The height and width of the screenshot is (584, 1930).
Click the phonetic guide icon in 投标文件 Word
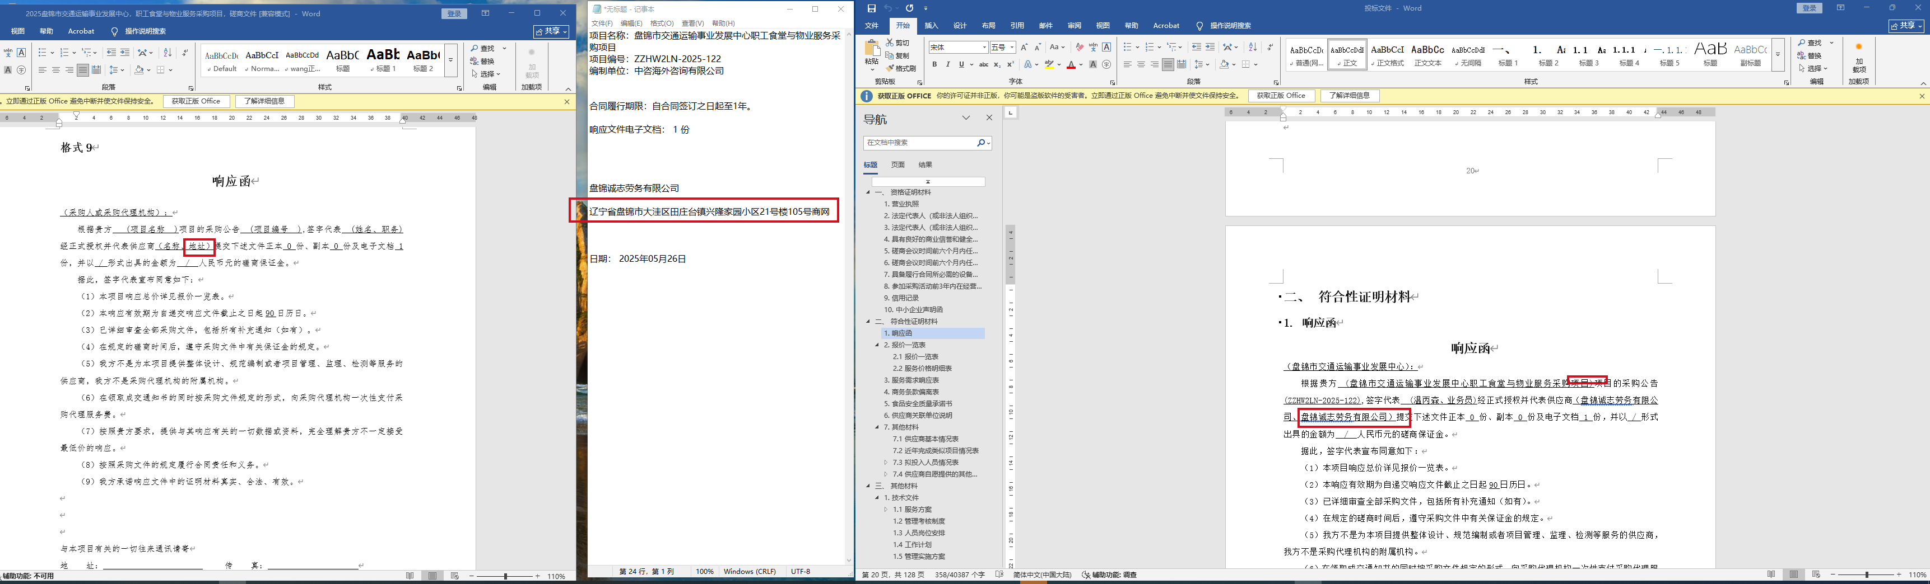[1093, 47]
